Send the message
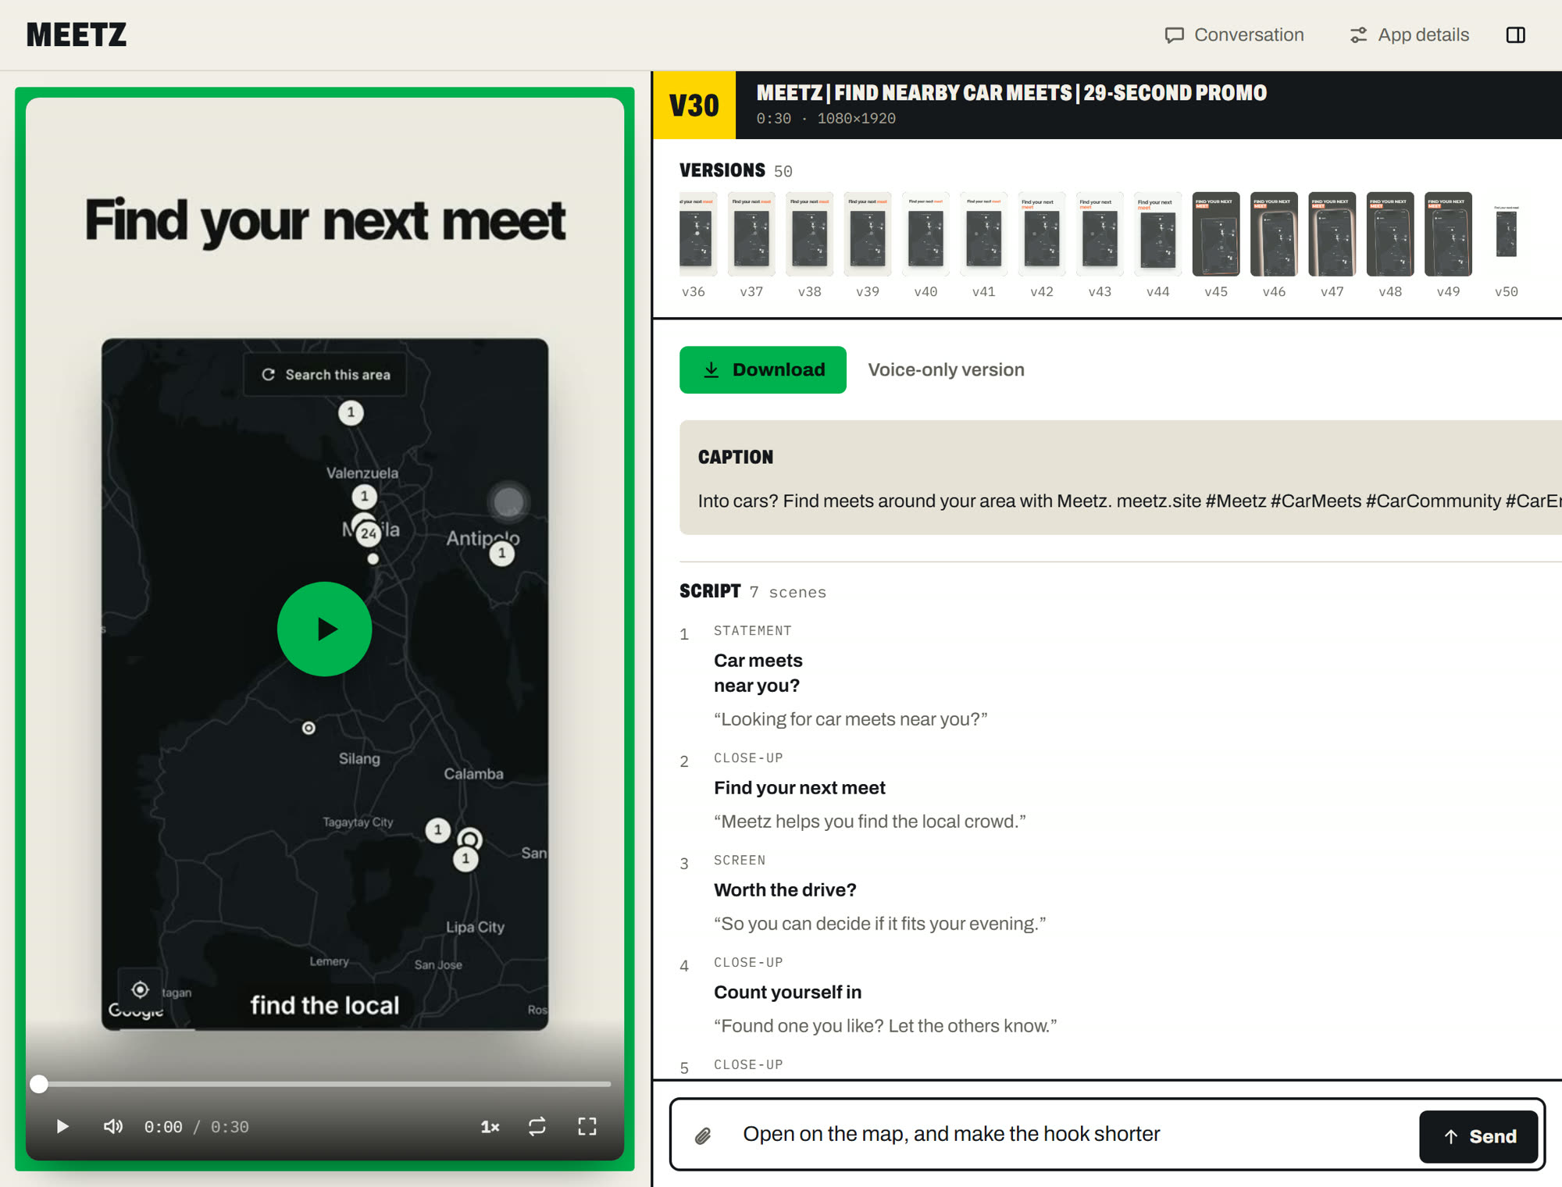Image resolution: width=1562 pixels, height=1187 pixels. (1478, 1136)
